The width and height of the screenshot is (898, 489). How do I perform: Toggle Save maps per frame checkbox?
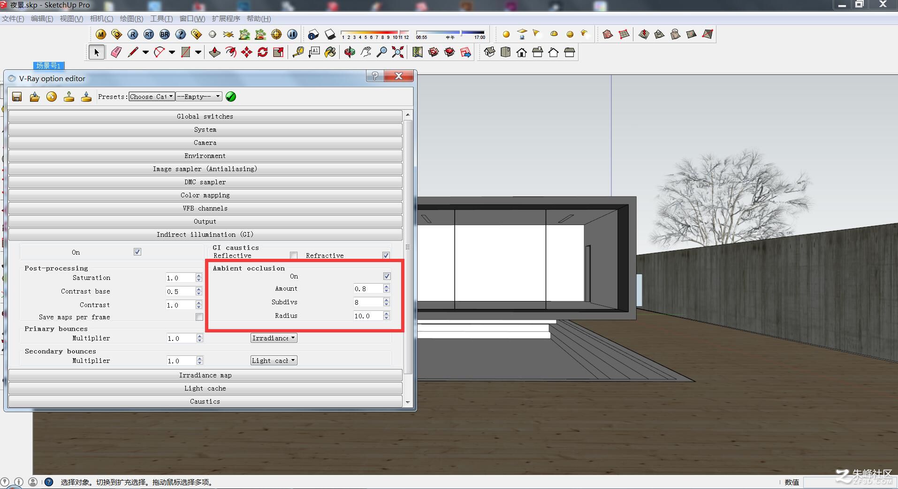(199, 317)
